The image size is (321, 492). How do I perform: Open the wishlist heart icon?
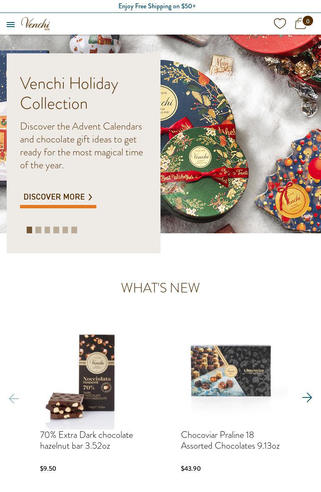pos(280,23)
